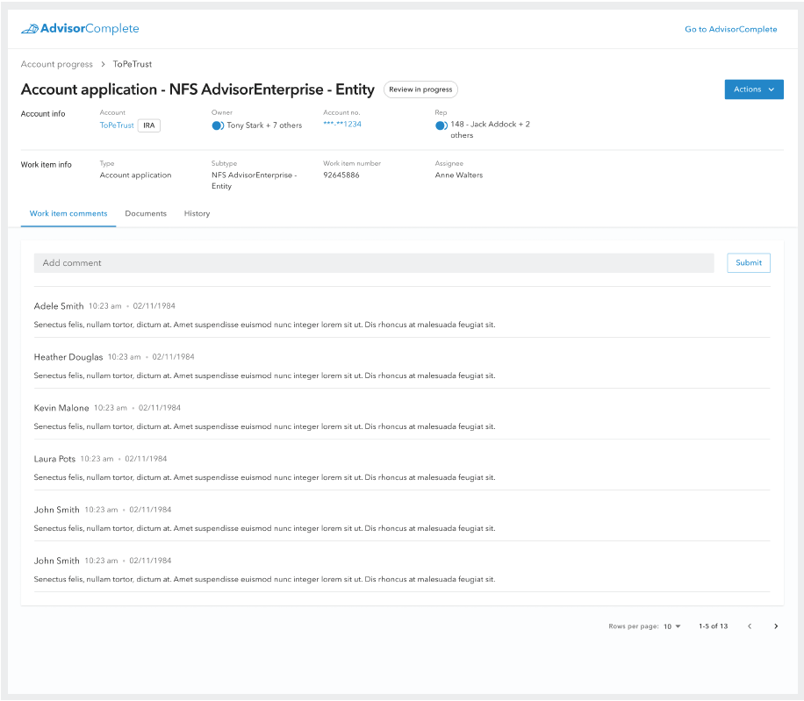Click into the Add comment field

(374, 263)
